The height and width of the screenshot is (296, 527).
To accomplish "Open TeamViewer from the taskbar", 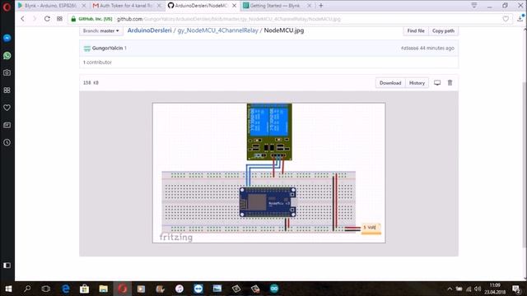I will click(198, 289).
